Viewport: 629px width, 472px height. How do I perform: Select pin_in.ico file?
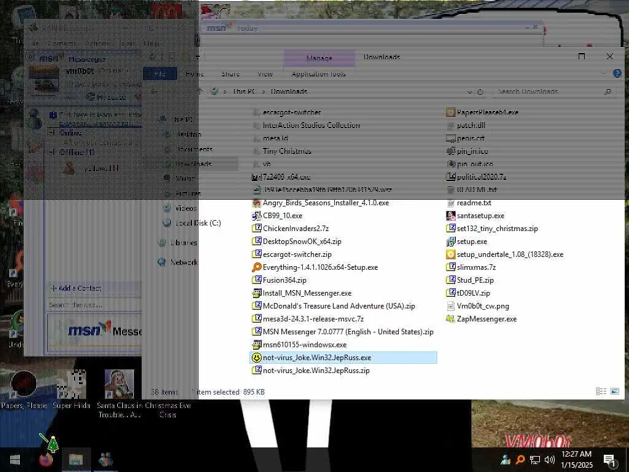(467, 151)
